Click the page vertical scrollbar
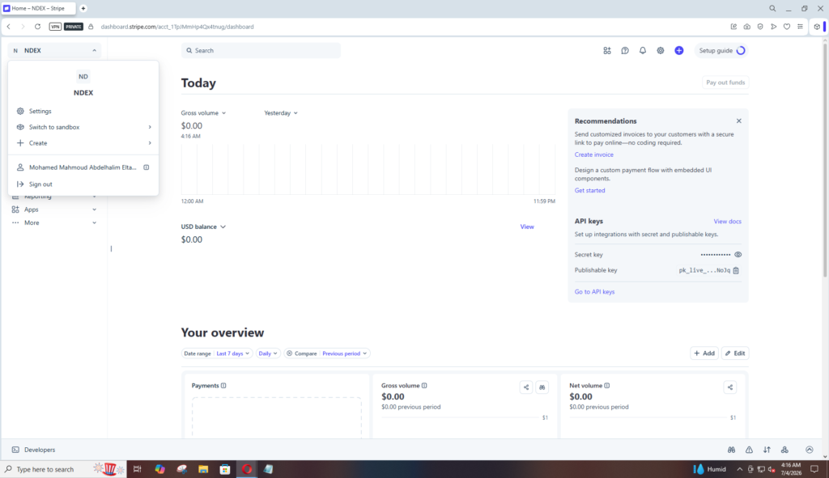This screenshot has width=829, height=478. tap(825, 159)
